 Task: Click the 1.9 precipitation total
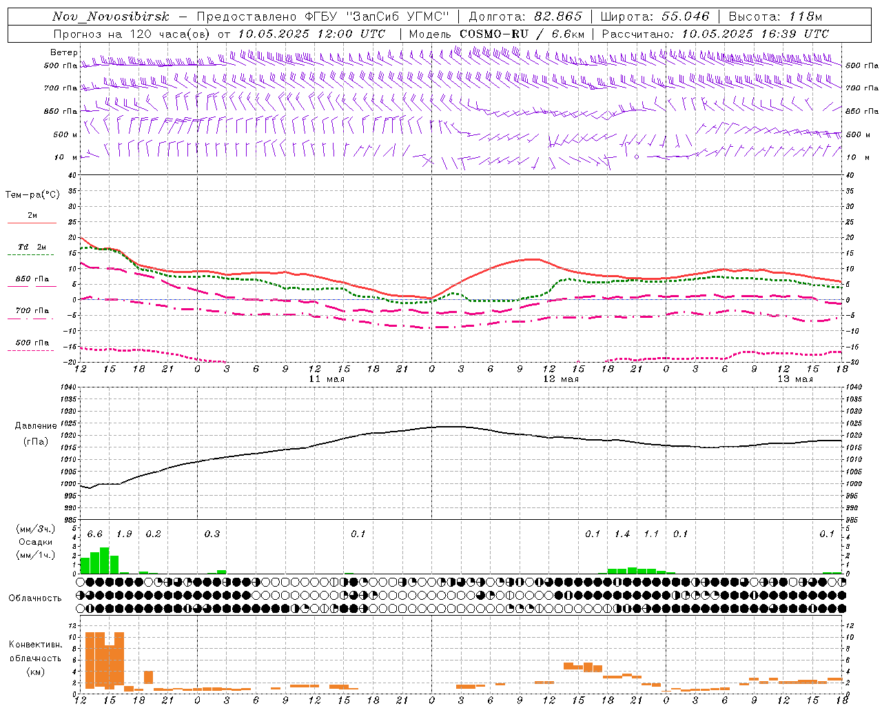pos(124,534)
